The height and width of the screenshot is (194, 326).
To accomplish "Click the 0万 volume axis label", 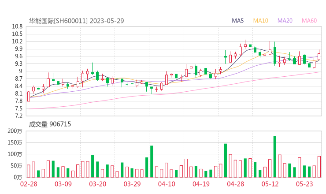I will pyautogui.click(x=18, y=177).
